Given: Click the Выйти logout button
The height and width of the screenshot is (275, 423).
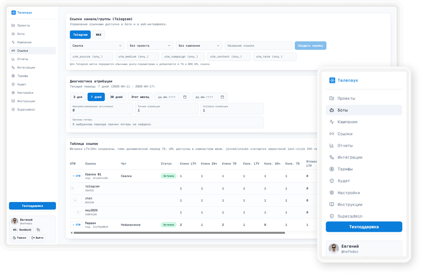Looking at the screenshot, I should tap(38, 238).
